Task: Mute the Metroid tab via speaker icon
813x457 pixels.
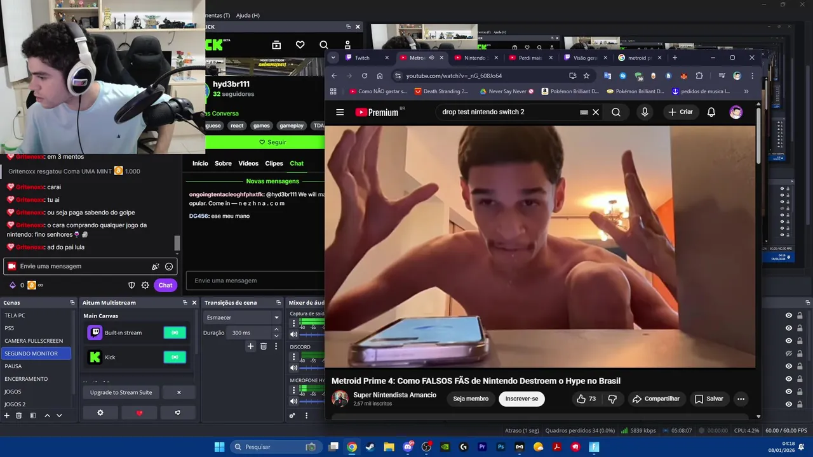Action: pos(431,58)
